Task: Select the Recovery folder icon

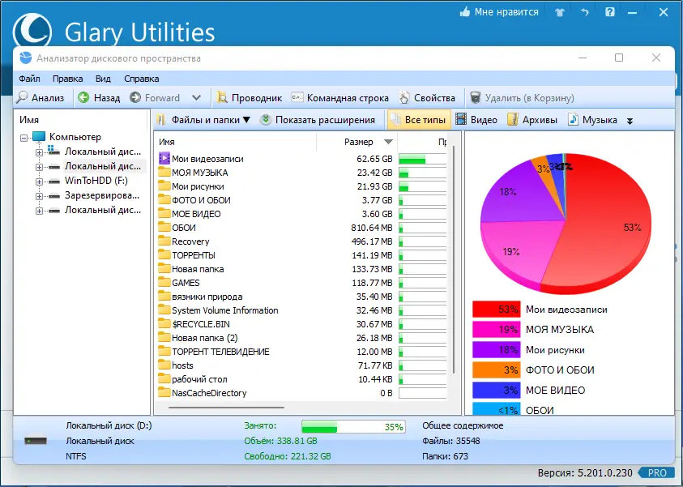Action: point(164,241)
